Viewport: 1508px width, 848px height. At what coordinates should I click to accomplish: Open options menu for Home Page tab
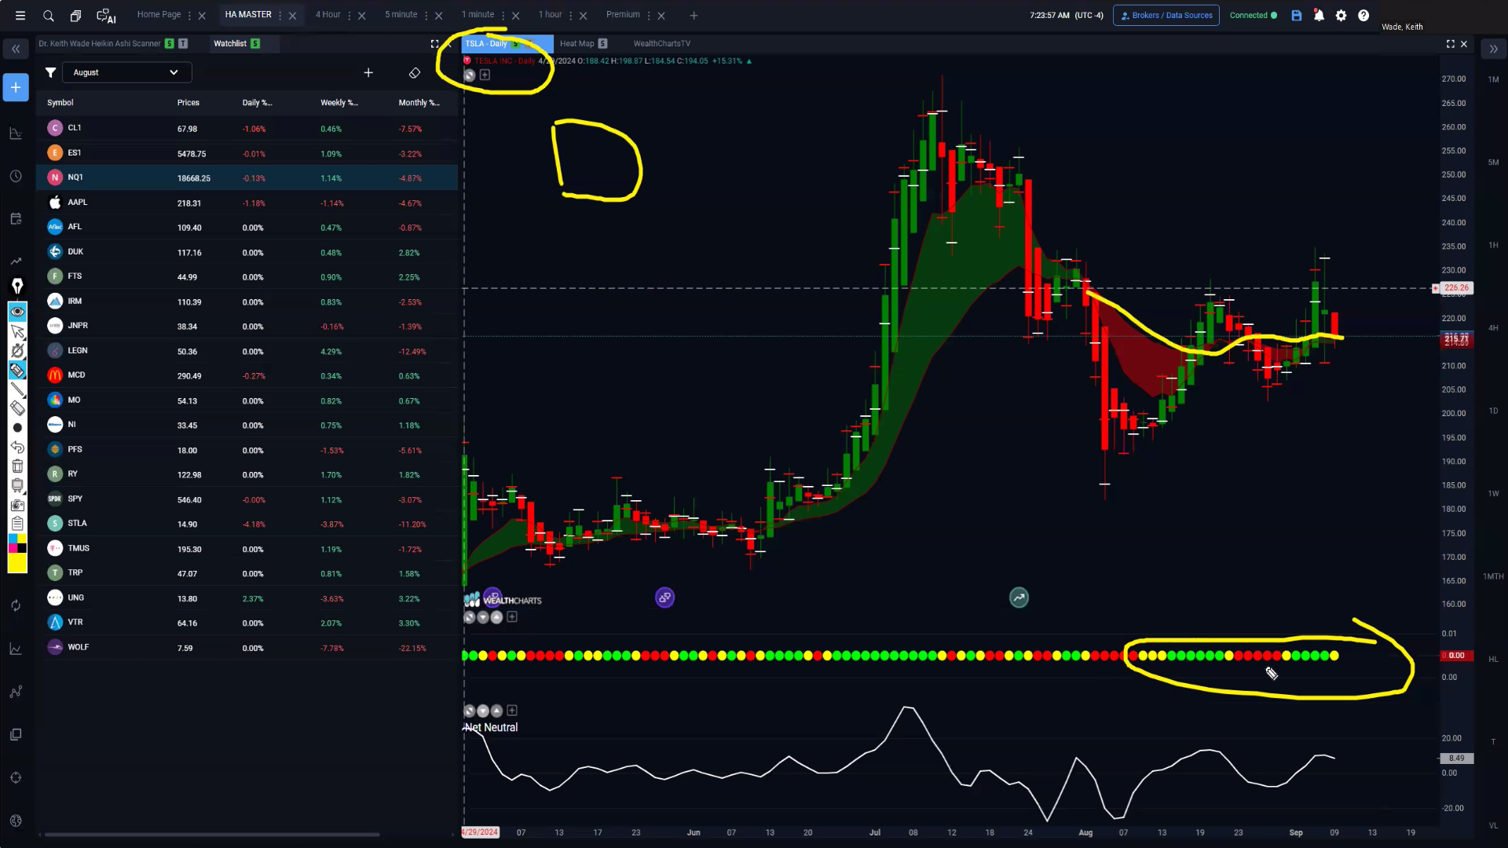click(x=189, y=15)
